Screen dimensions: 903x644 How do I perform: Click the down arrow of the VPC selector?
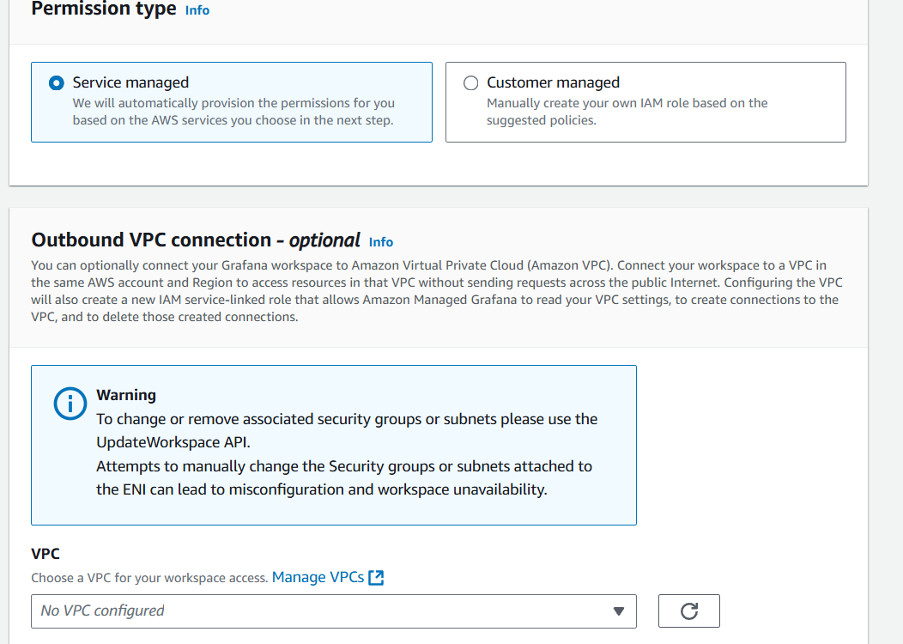619,611
